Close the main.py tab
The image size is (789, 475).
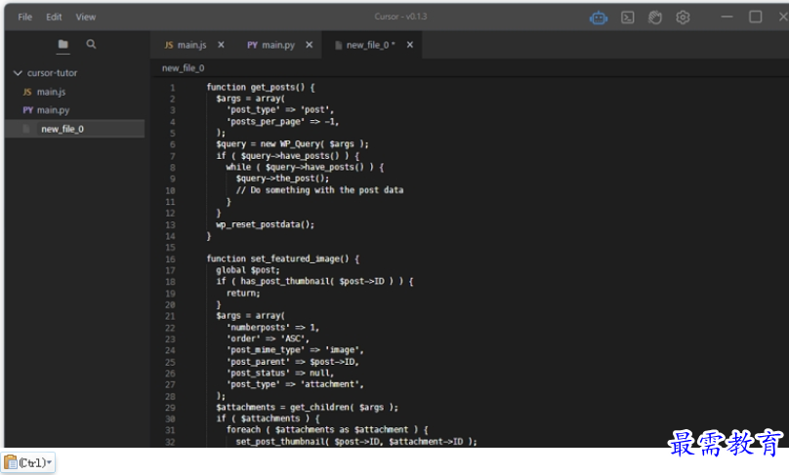coord(309,45)
